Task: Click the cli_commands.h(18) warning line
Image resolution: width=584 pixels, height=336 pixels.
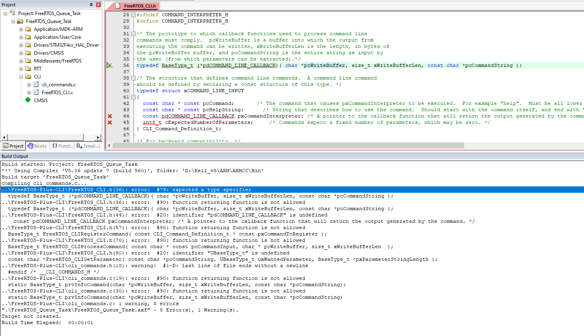Action: click(x=155, y=266)
